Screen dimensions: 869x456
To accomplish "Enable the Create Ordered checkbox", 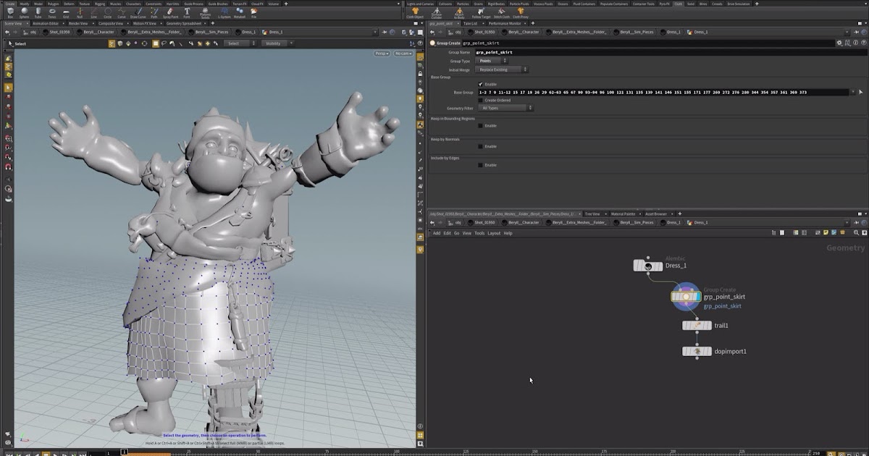I will coord(480,100).
